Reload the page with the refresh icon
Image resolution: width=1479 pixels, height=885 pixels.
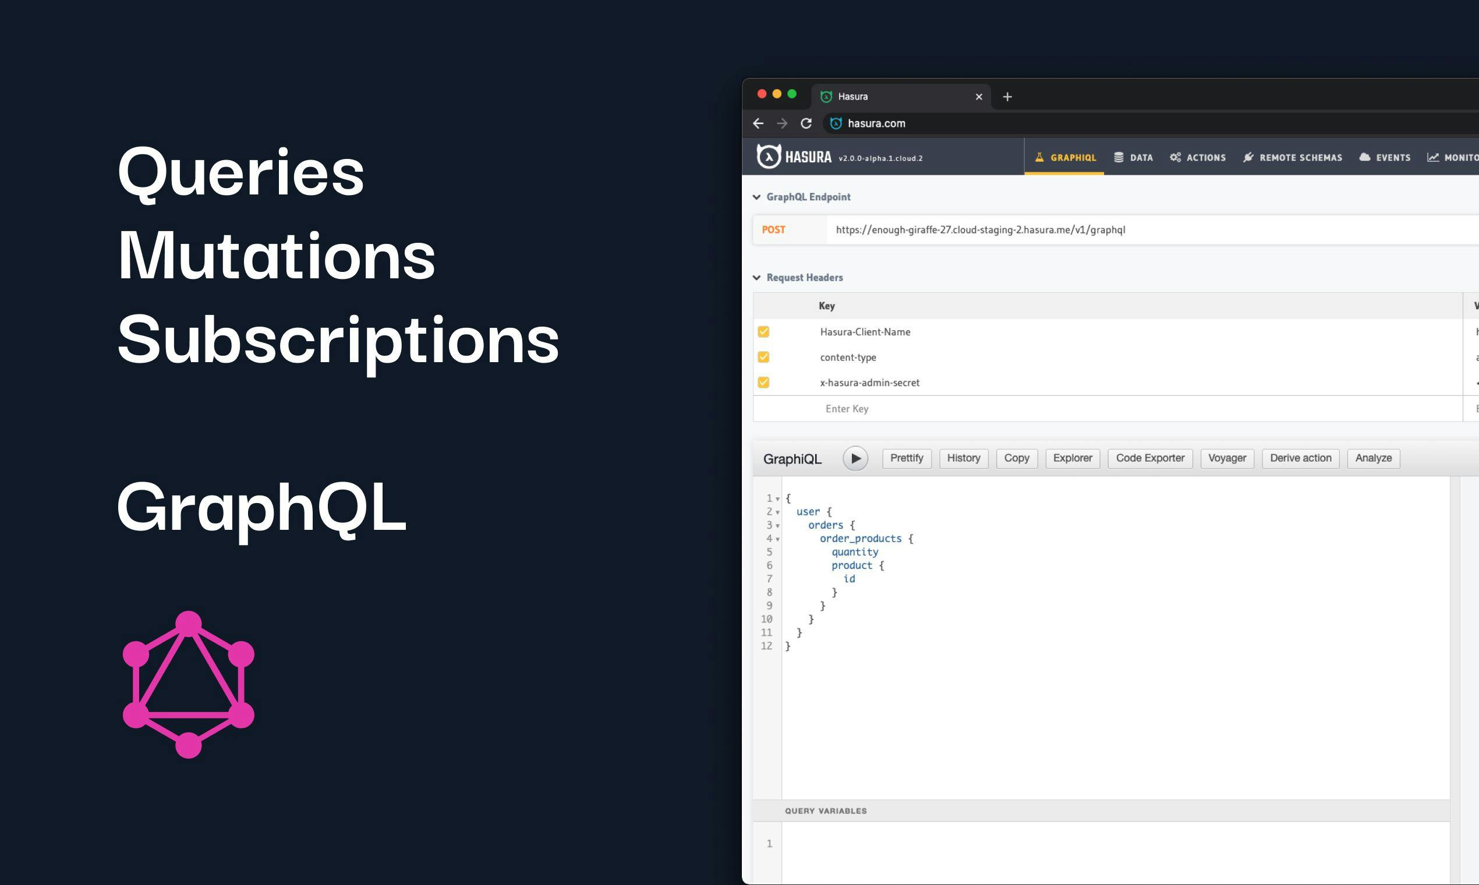coord(806,123)
